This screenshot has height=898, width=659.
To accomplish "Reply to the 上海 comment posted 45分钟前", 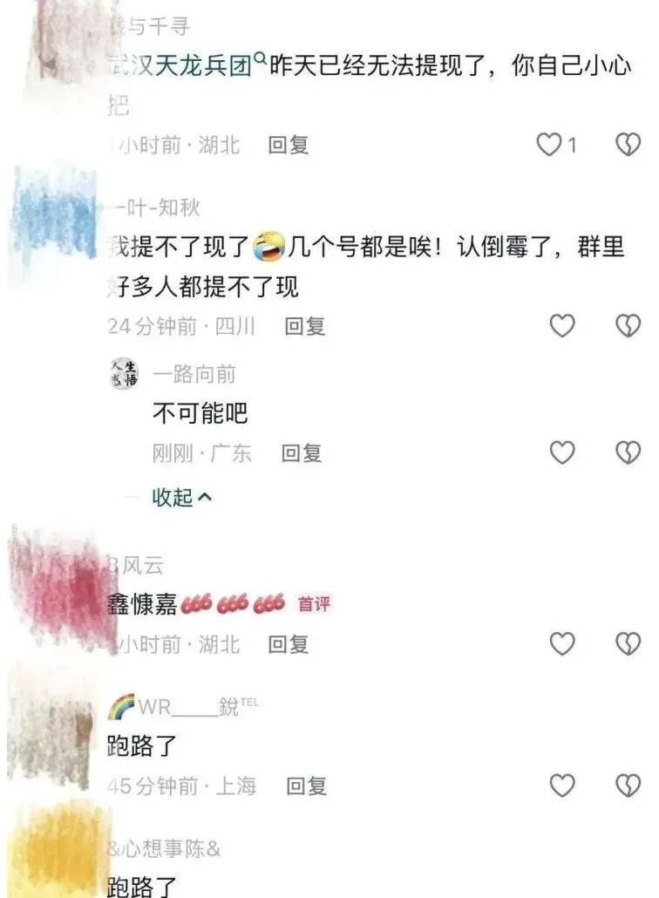I will 306,786.
